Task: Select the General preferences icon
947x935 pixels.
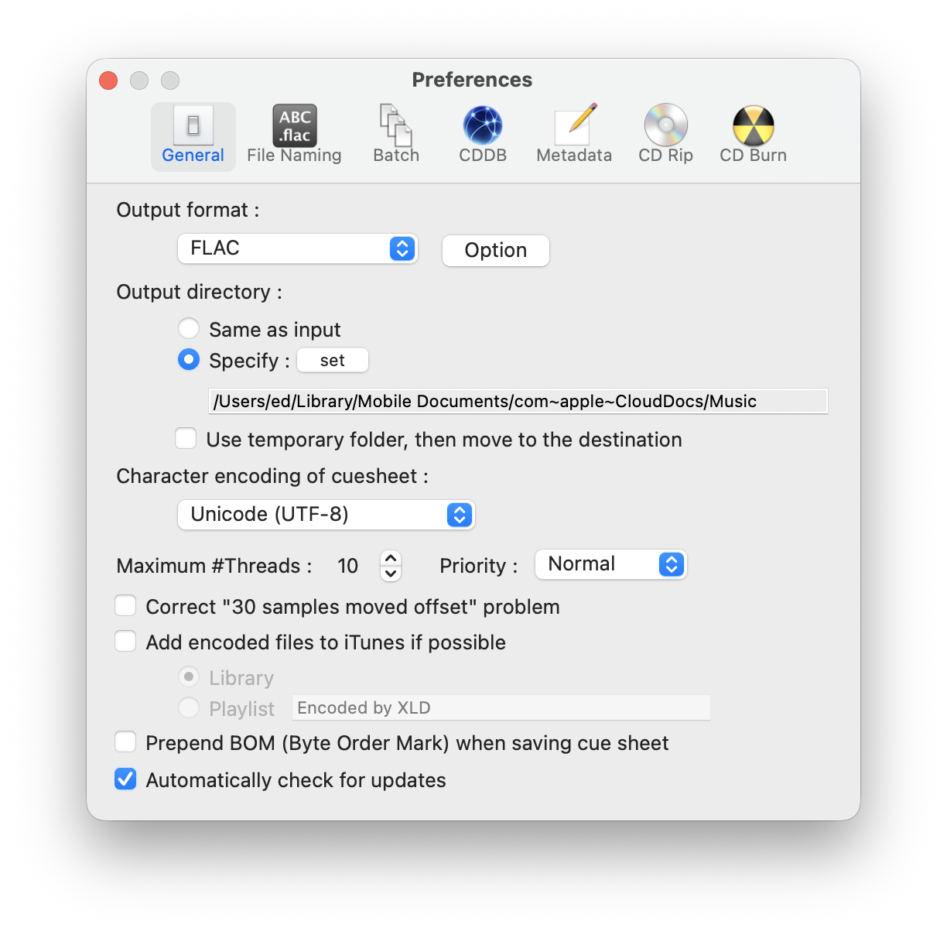Action: pos(193,136)
